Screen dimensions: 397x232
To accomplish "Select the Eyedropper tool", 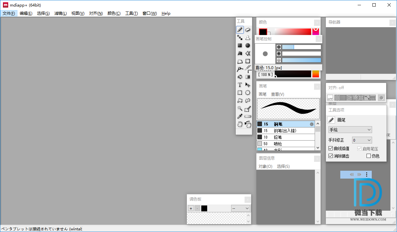I will 240,116.
